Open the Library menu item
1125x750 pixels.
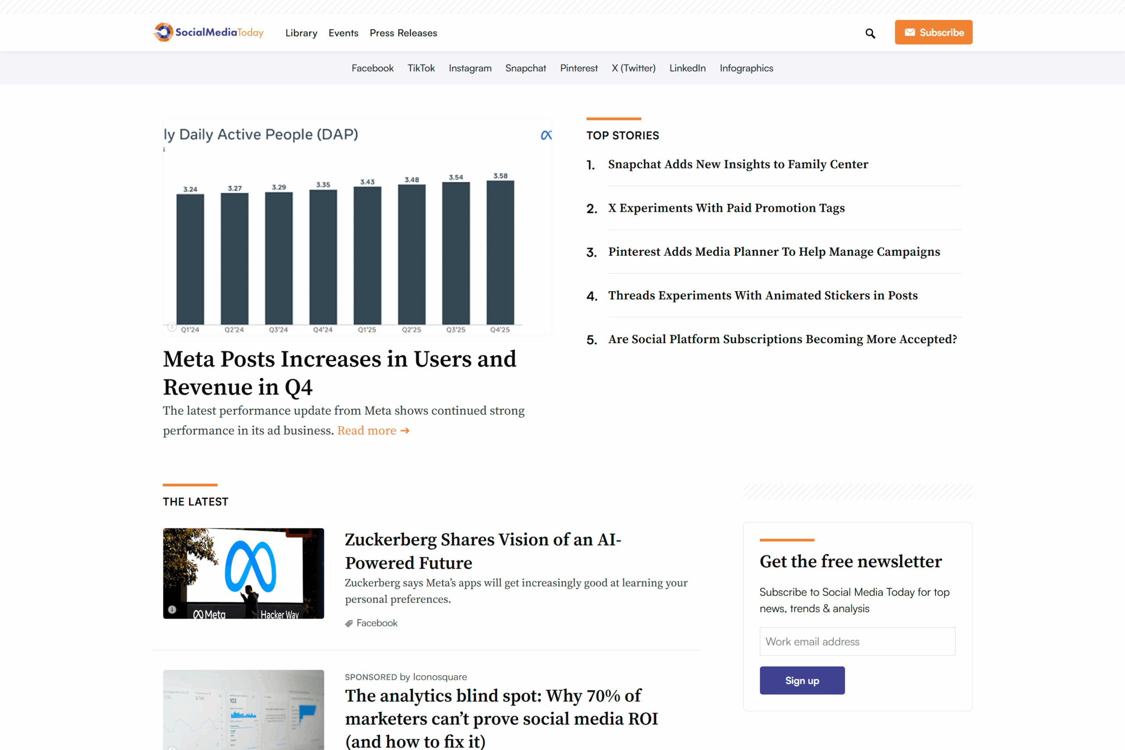click(x=301, y=33)
